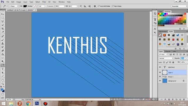Link width and height chain icon
The height and width of the screenshot is (106, 188).
[67, 6]
